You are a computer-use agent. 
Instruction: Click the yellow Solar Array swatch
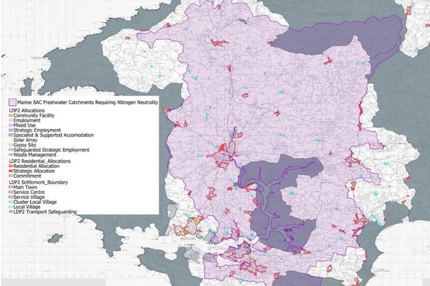coord(11,140)
